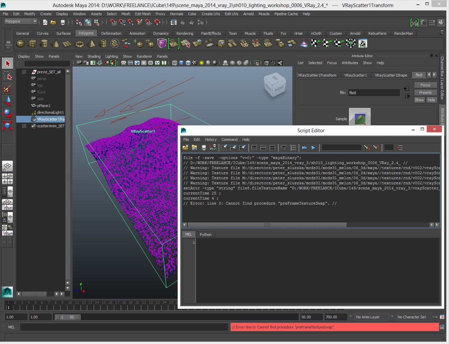The image size is (449, 344).
Task: Expand scatterAnim_SET in the Outliner
Action: pos(24,126)
